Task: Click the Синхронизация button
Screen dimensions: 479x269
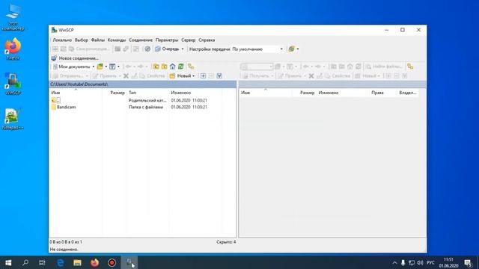Action: [89, 49]
